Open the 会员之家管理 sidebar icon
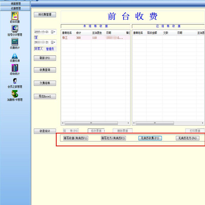This screenshot has width=205, height=205. pos(15,83)
